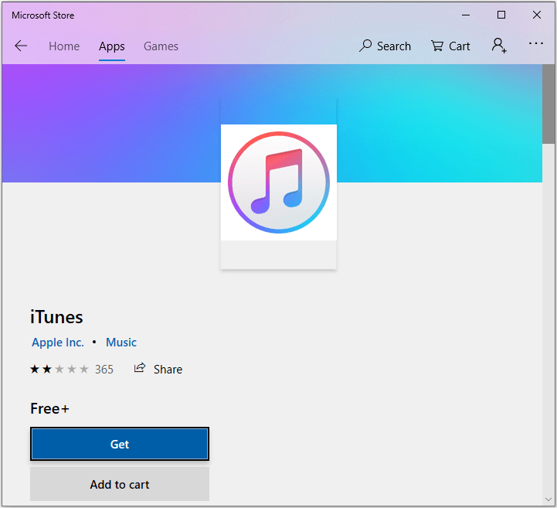Click the Get button
The height and width of the screenshot is (508, 557).
click(x=120, y=444)
